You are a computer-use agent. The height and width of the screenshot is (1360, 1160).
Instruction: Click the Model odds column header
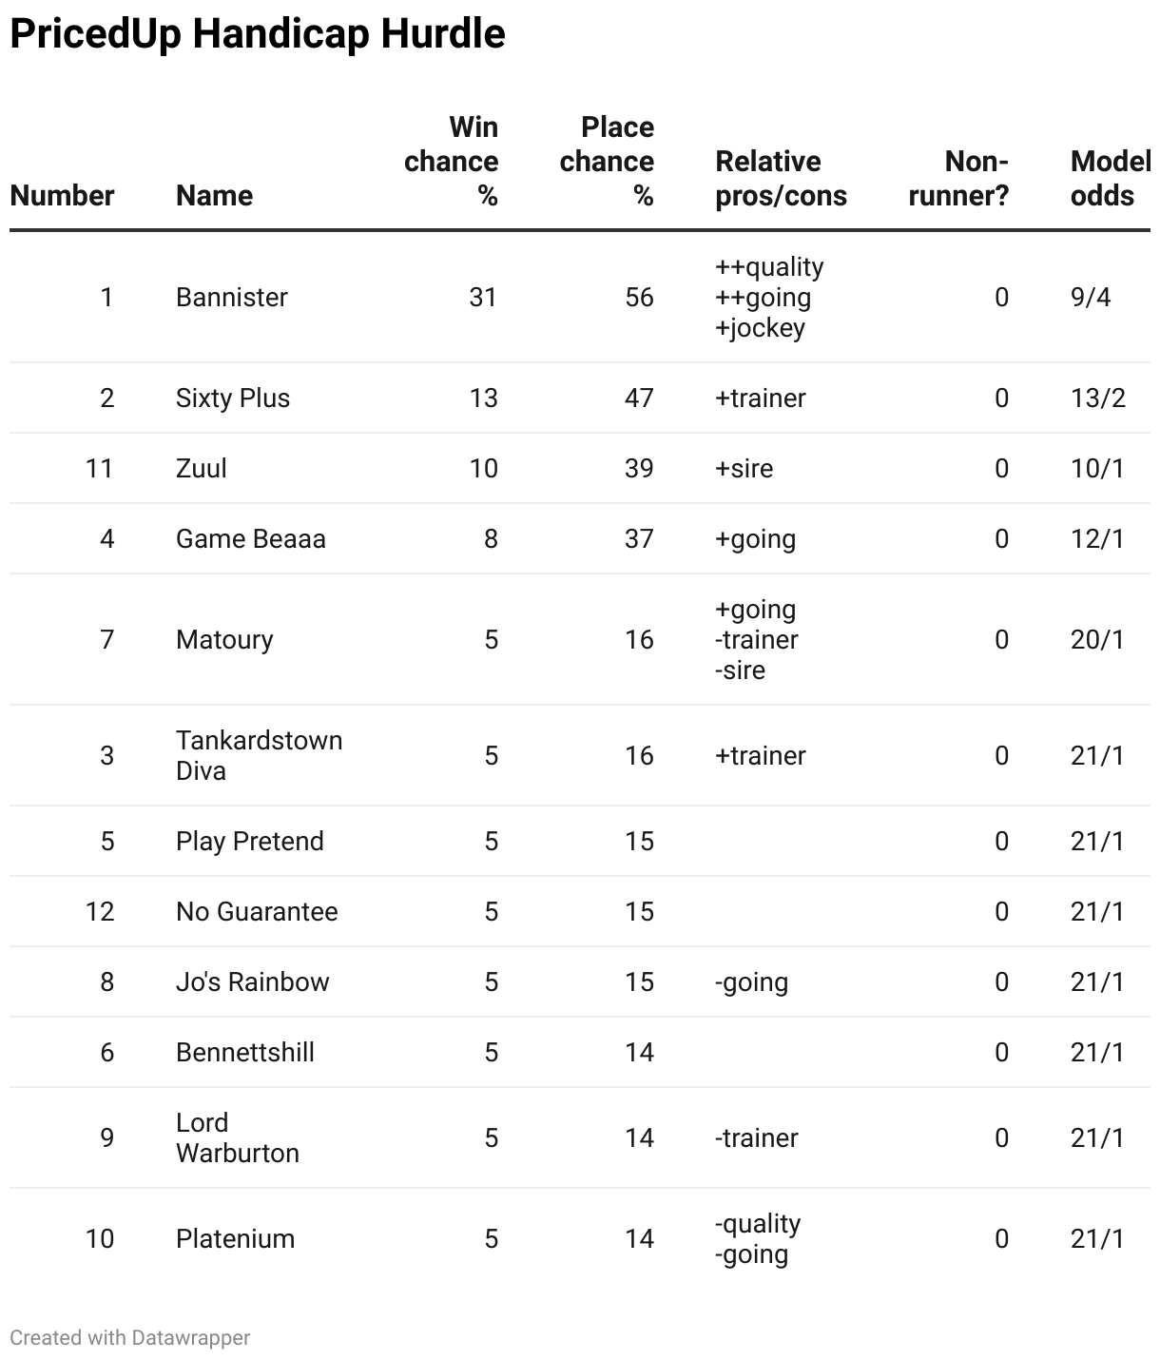point(1110,179)
